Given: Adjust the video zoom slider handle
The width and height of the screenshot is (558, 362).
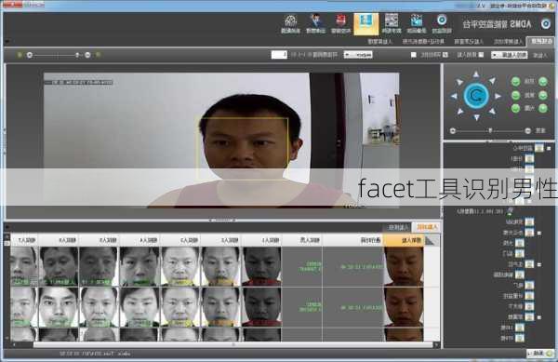Looking at the screenshot, I should pos(77,55).
